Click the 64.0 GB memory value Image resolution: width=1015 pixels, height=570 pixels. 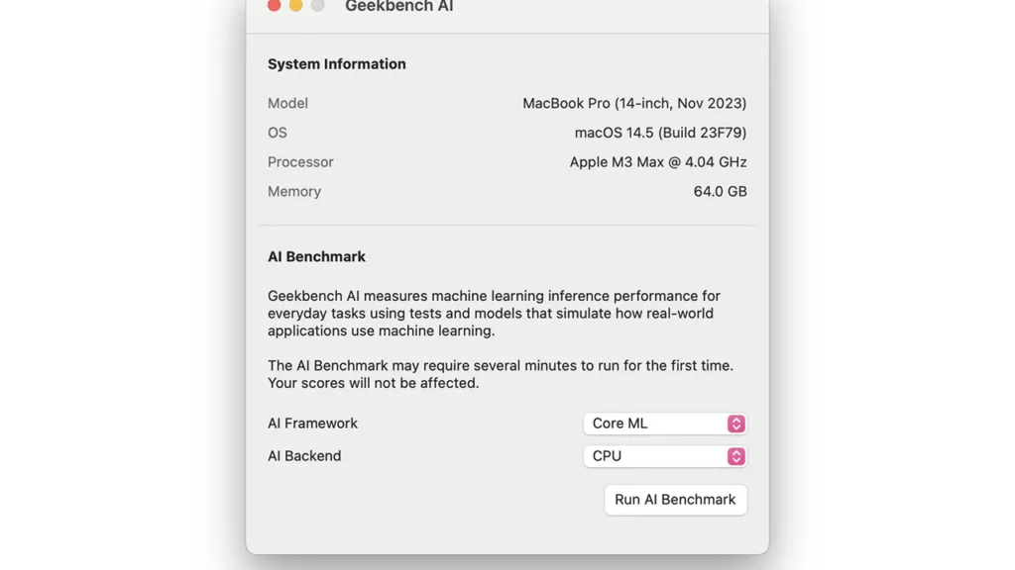720,191
